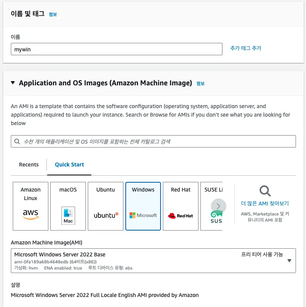Image resolution: width=306 pixels, height=307 pixels.
Task: Focus the AMI catalog search field
Action: coord(154,141)
